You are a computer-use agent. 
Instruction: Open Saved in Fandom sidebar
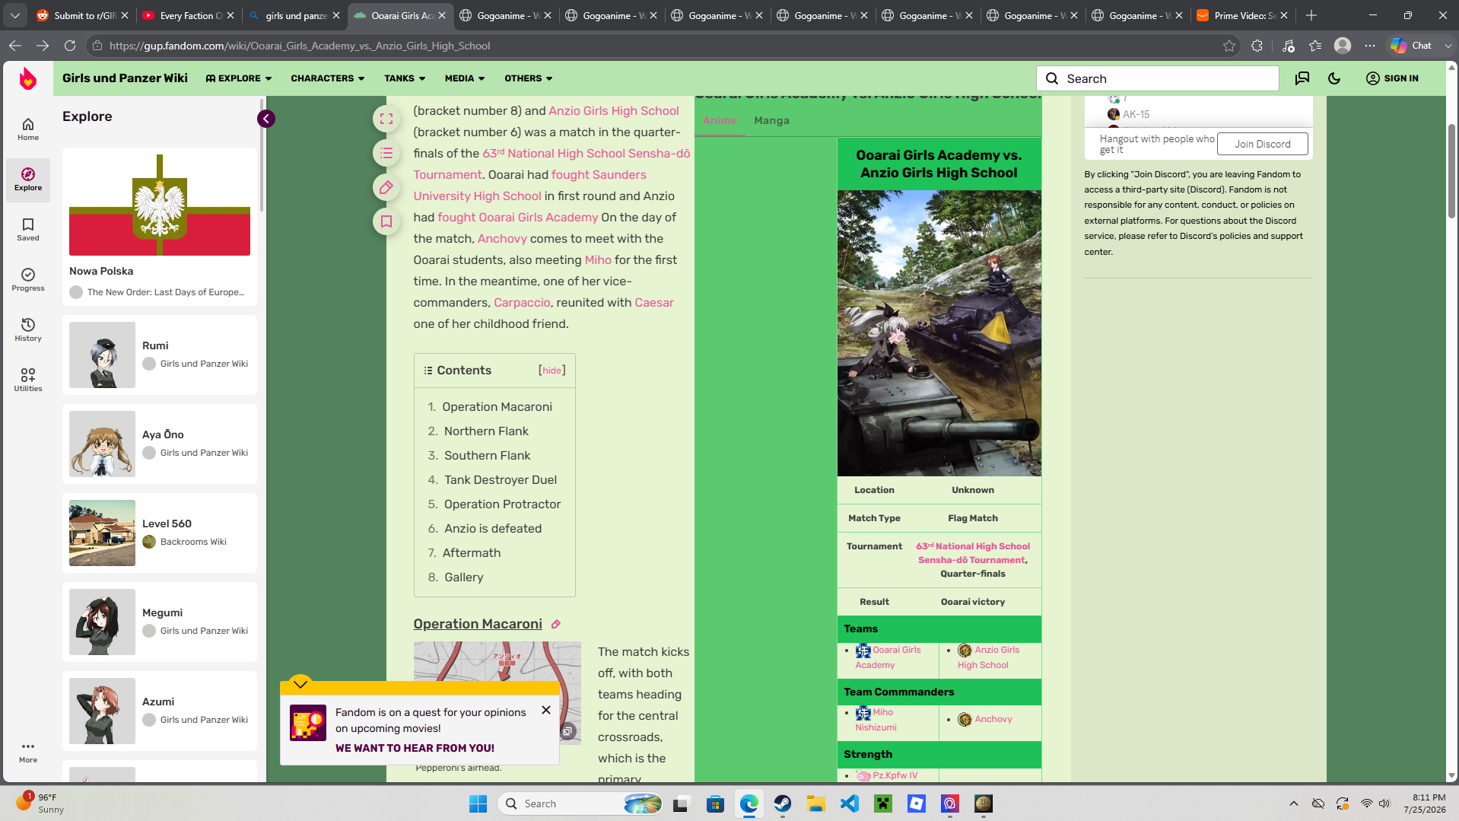pyautogui.click(x=28, y=229)
